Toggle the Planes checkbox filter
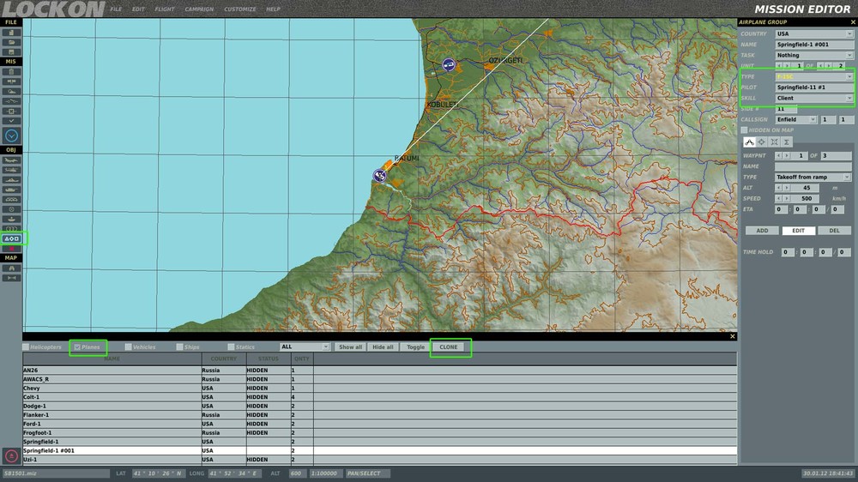The image size is (858, 482). pos(78,347)
